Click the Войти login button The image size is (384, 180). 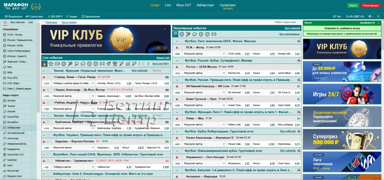(x=353, y=5)
